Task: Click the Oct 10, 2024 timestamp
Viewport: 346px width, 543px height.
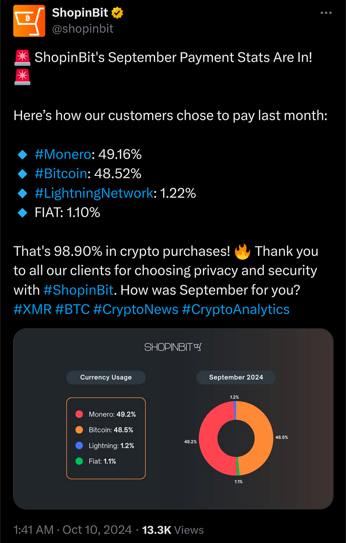Action: coord(97,530)
